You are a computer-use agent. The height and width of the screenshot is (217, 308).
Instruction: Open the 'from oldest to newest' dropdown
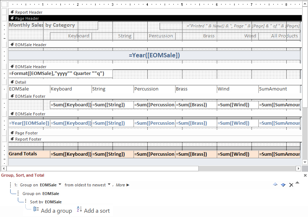point(109,185)
